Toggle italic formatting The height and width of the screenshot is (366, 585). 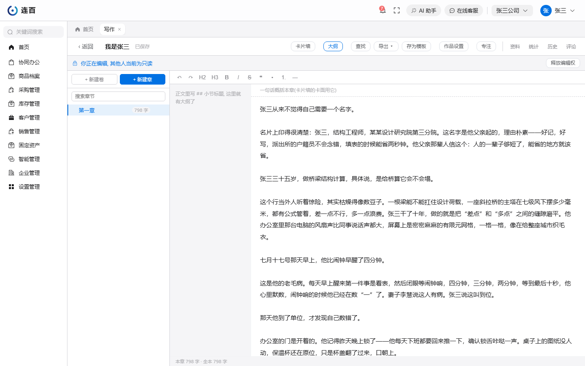point(238,77)
